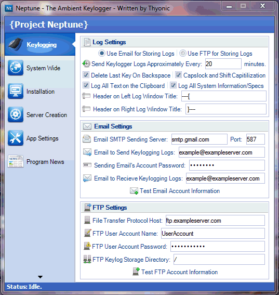The width and height of the screenshot is (279, 295).
Task: Minimize the Neptune window
Action: [x=229, y=6]
